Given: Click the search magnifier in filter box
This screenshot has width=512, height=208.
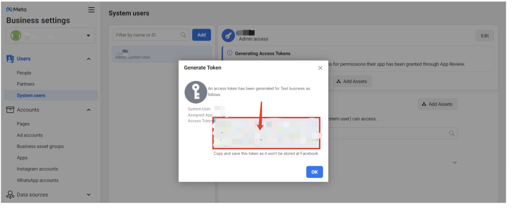Looking at the screenshot, I should pos(183,35).
